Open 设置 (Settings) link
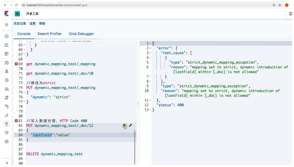 [x=32, y=24]
